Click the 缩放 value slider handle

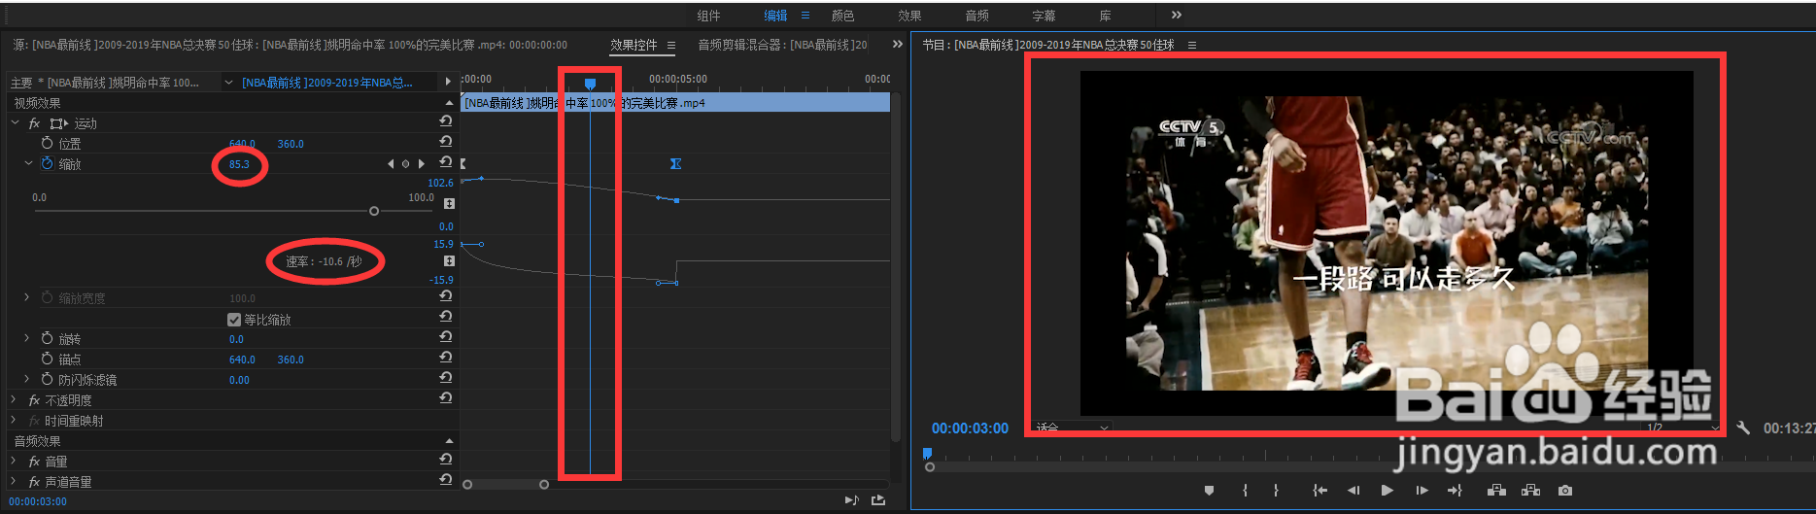click(x=374, y=211)
